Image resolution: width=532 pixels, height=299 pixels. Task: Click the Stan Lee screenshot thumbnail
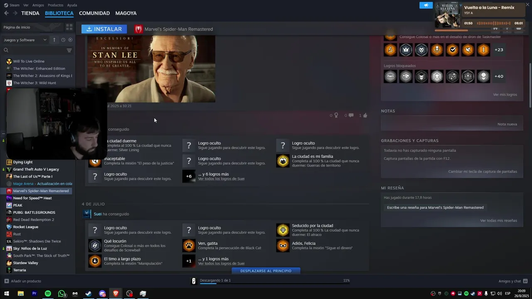point(151,69)
